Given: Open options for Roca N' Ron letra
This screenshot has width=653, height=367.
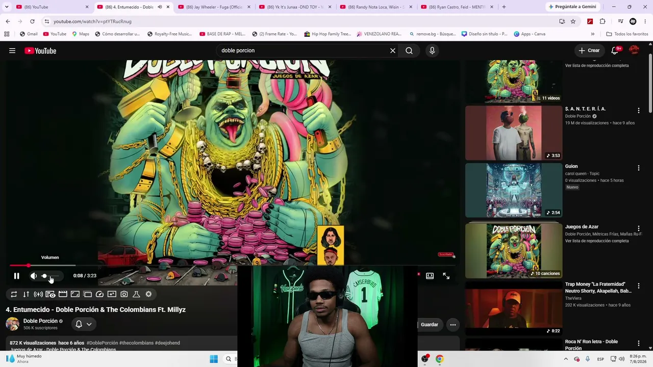Looking at the screenshot, I should pos(638,344).
